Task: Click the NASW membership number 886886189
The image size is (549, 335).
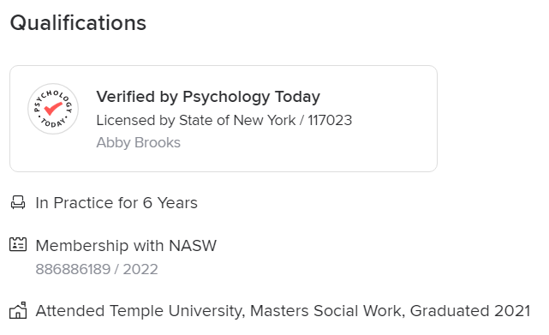Action: click(x=73, y=270)
